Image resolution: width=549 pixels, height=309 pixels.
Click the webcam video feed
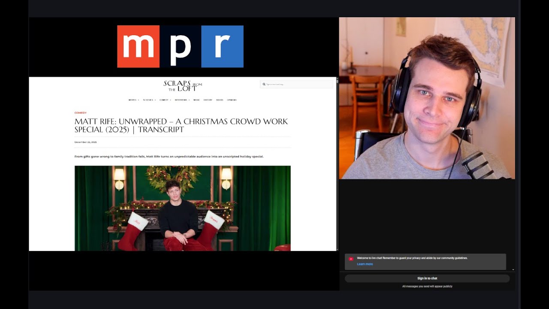(x=427, y=98)
